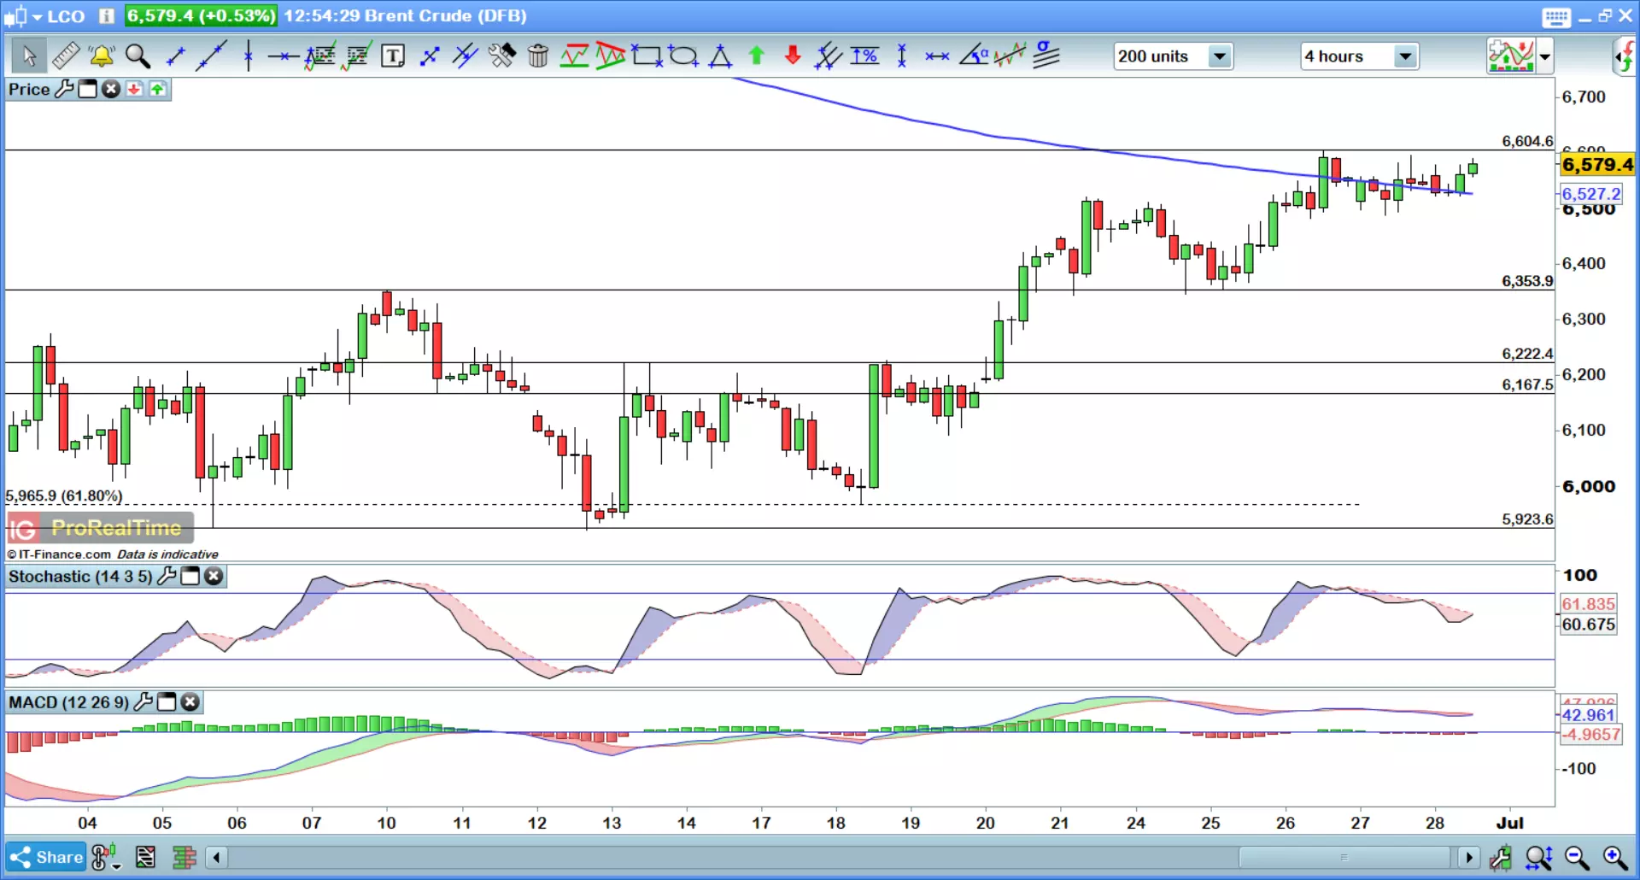Click the Stochastic (14 3 5) title
1640x880 pixels.
(x=80, y=577)
